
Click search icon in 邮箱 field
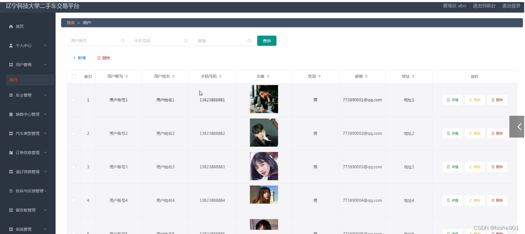pos(249,41)
